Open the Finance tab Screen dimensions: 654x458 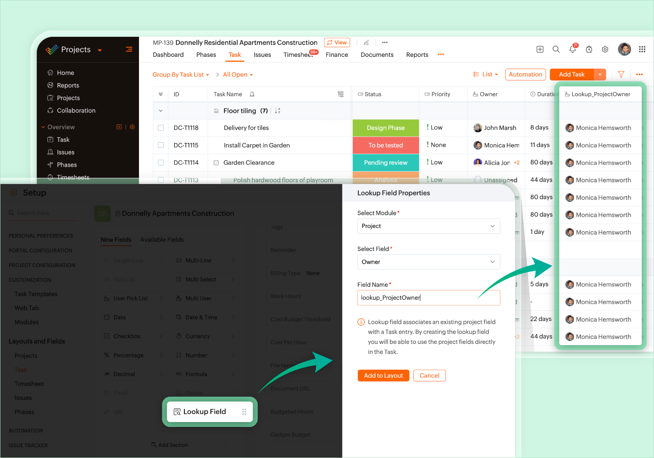[337, 55]
